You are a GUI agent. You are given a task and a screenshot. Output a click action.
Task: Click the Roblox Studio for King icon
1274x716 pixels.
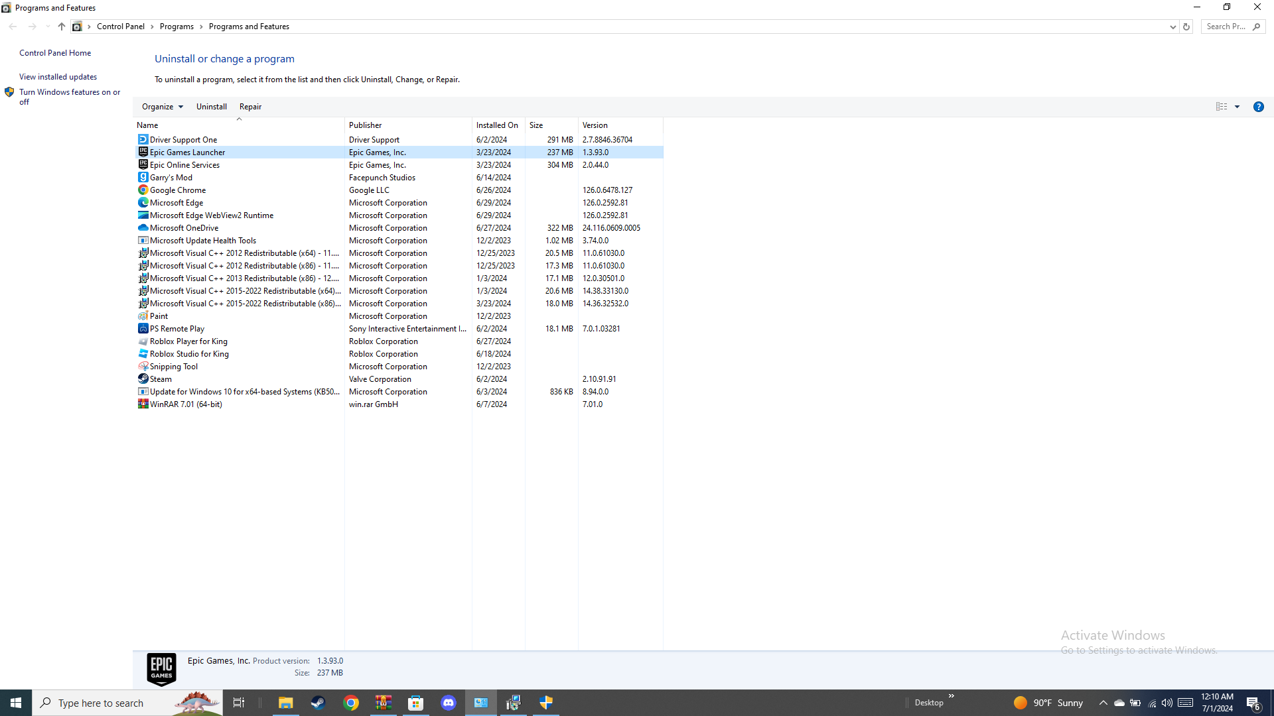[x=143, y=354]
